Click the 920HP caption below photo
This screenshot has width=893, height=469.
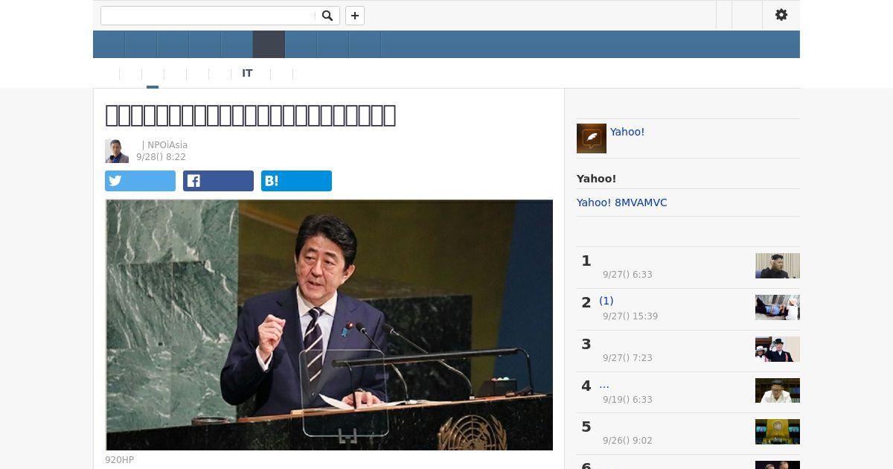pyautogui.click(x=119, y=460)
